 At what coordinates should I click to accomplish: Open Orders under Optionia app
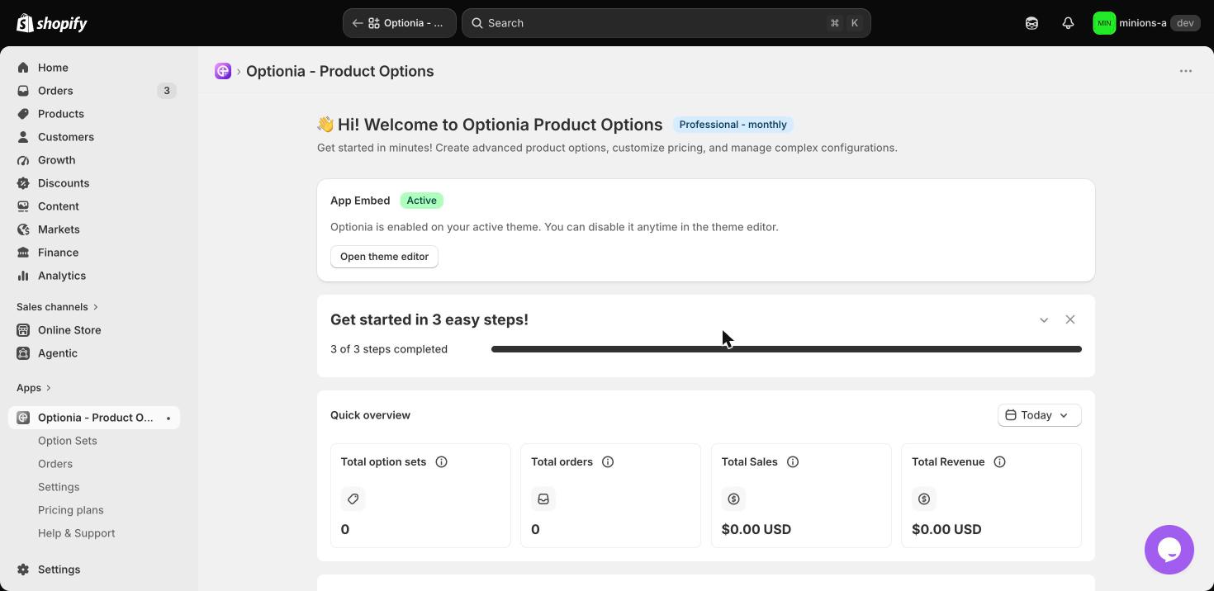pyautogui.click(x=55, y=464)
